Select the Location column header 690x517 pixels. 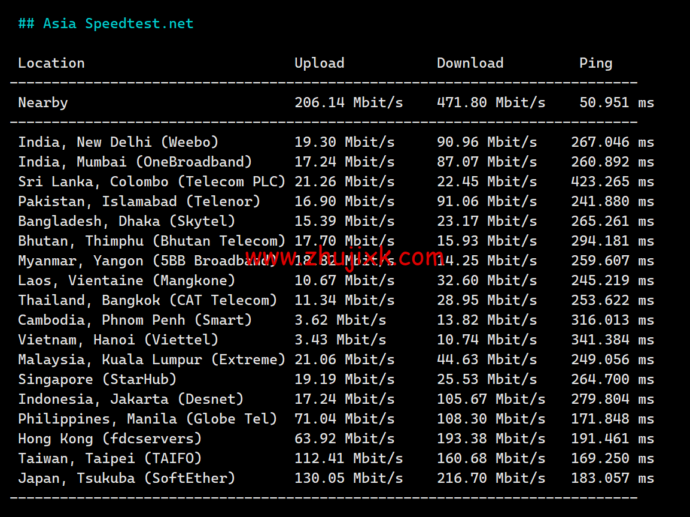click(x=51, y=62)
